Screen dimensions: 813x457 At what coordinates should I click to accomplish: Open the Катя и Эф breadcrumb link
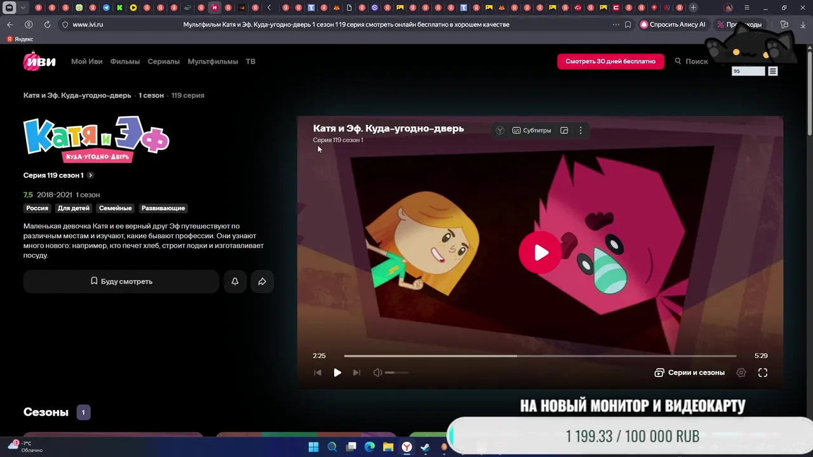click(x=77, y=95)
